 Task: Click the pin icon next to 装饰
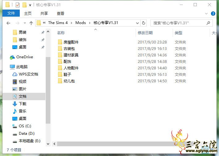(x=43, y=40)
